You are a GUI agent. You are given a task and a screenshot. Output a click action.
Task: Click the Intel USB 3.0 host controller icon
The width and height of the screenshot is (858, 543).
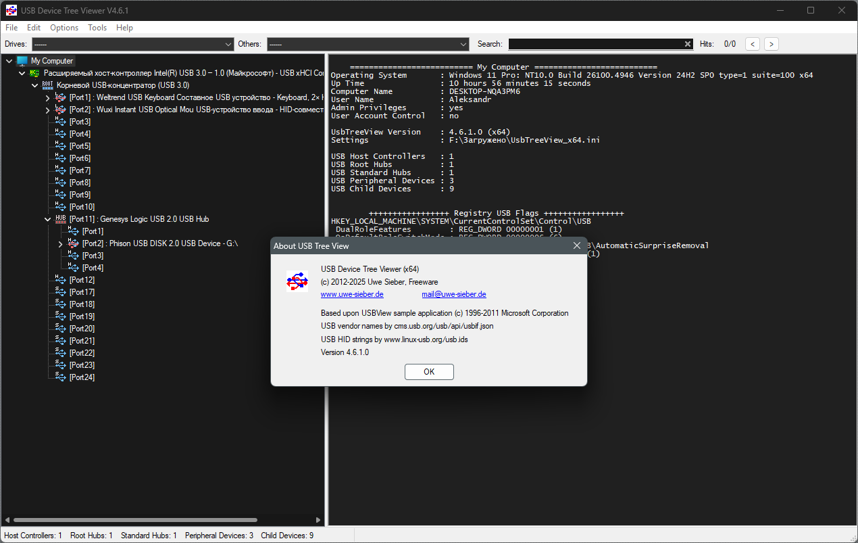34,73
